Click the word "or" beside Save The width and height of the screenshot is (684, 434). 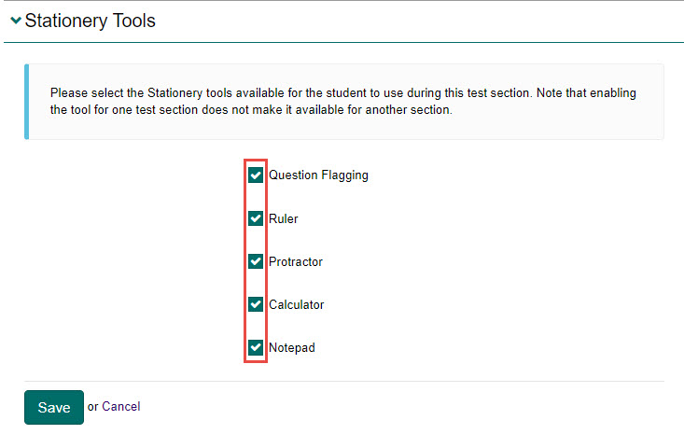(92, 406)
